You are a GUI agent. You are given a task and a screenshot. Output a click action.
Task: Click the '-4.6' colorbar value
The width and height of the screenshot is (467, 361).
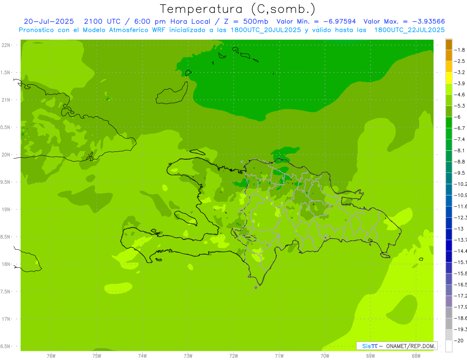pyautogui.click(x=460, y=95)
